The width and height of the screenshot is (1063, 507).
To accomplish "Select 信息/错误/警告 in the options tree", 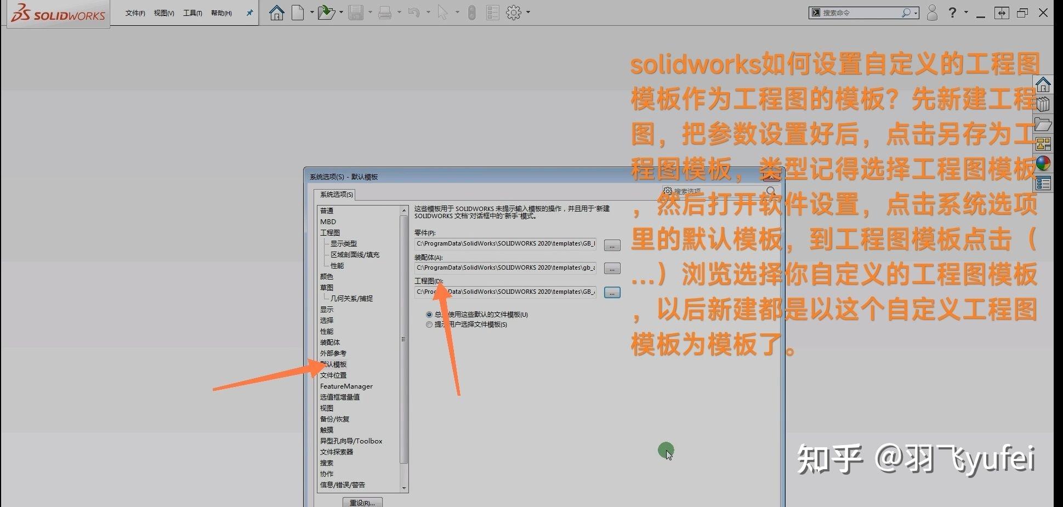I will coord(343,485).
